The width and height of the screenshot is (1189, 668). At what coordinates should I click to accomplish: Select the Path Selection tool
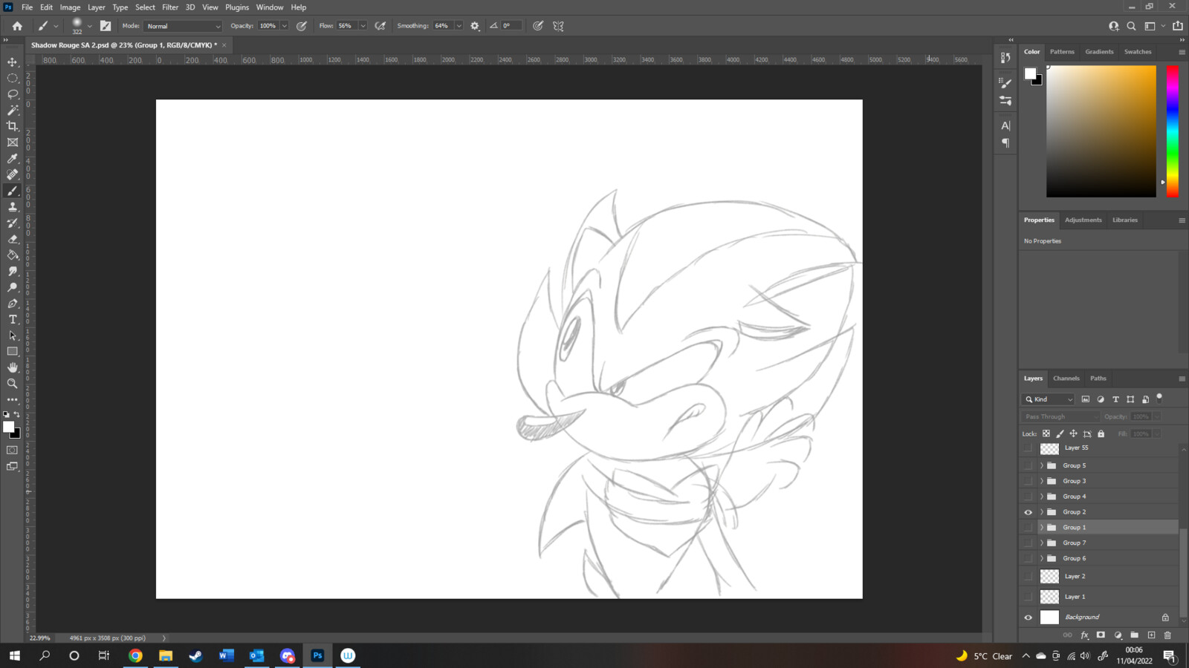point(13,335)
